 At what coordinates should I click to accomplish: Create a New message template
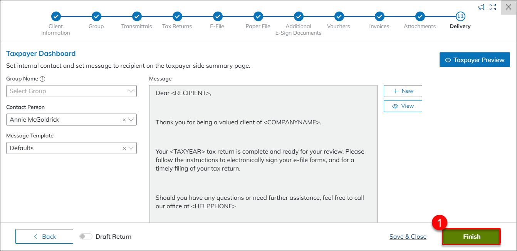click(x=403, y=91)
